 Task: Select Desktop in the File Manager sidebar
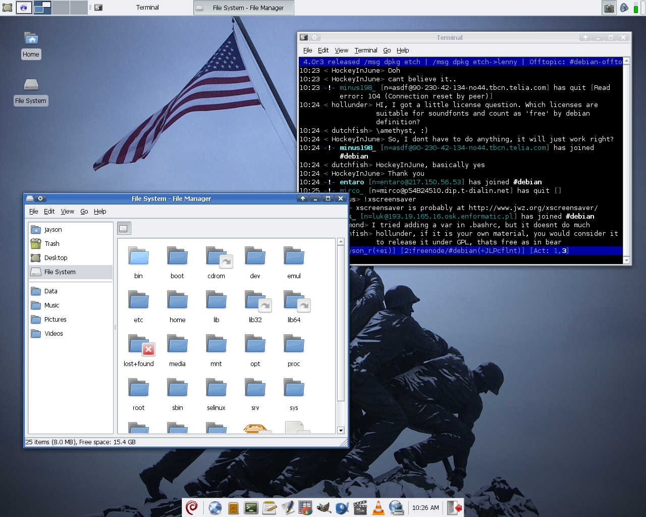(71, 258)
